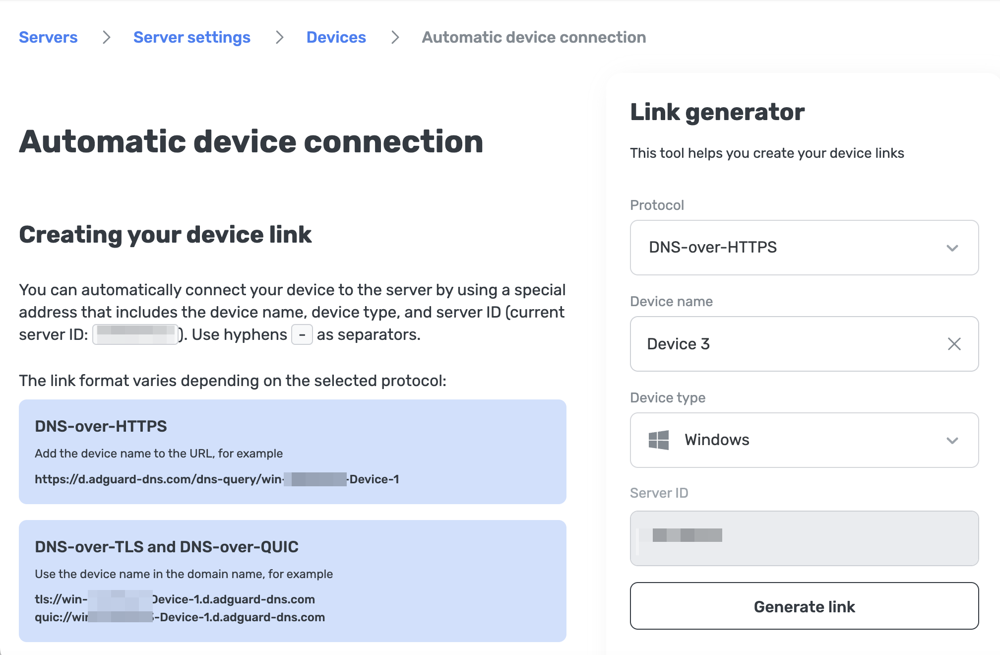The height and width of the screenshot is (655, 1000).
Task: Click the tls:// example address
Action: point(175,599)
